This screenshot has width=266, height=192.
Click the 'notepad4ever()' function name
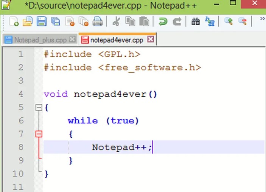tap(115, 94)
